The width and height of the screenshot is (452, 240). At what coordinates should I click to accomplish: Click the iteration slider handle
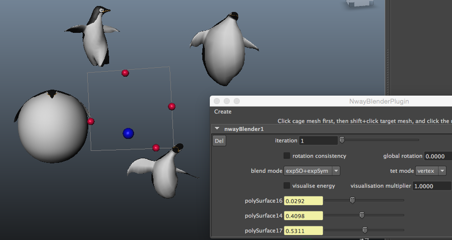click(342, 140)
